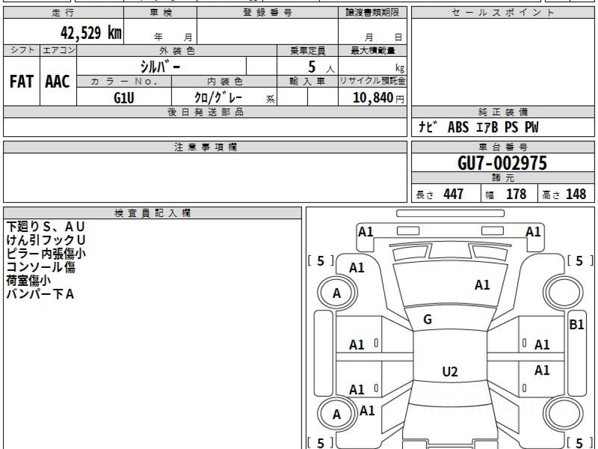This screenshot has width=598, height=449.
Task: Select the seating capacity 5 人
Action: pyautogui.click(x=321, y=67)
